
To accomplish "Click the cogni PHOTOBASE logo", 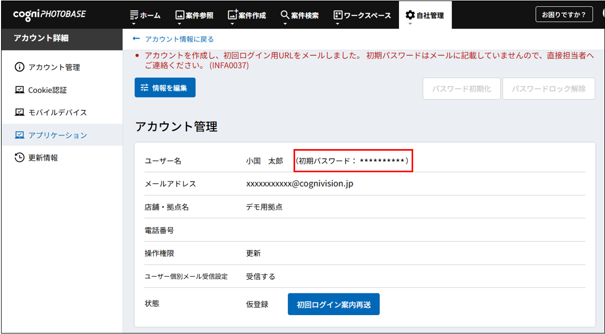I will [49, 14].
